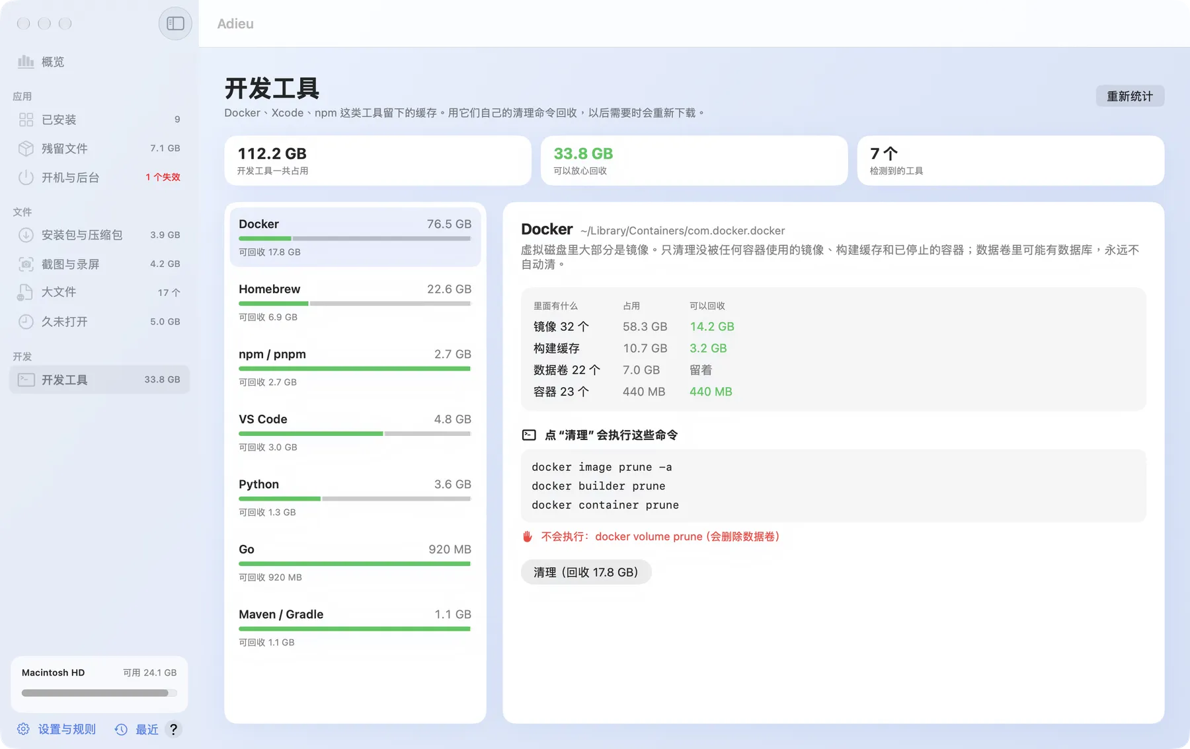Click the docker builder prune command

(598, 486)
